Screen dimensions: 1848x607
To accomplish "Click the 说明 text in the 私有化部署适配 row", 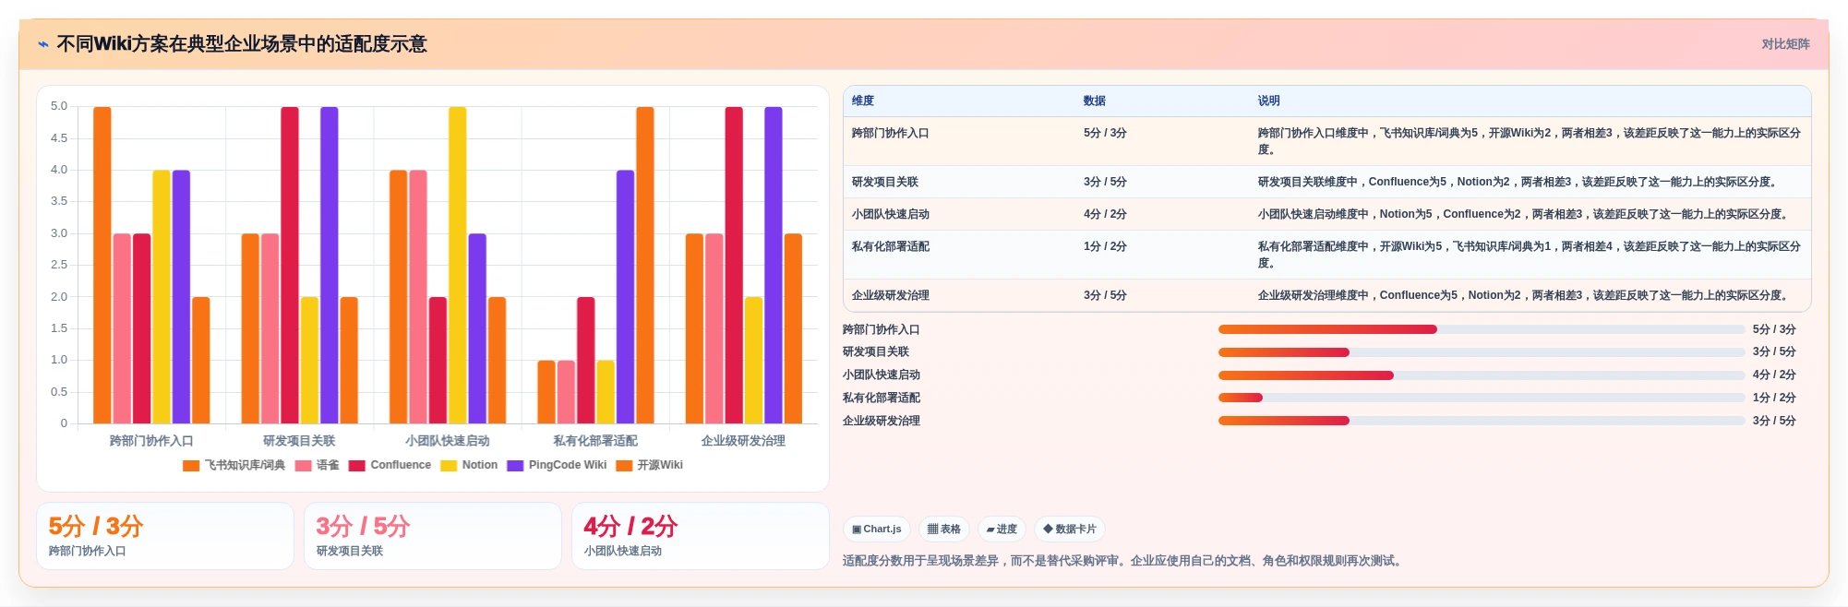I will pyautogui.click(x=1529, y=255).
